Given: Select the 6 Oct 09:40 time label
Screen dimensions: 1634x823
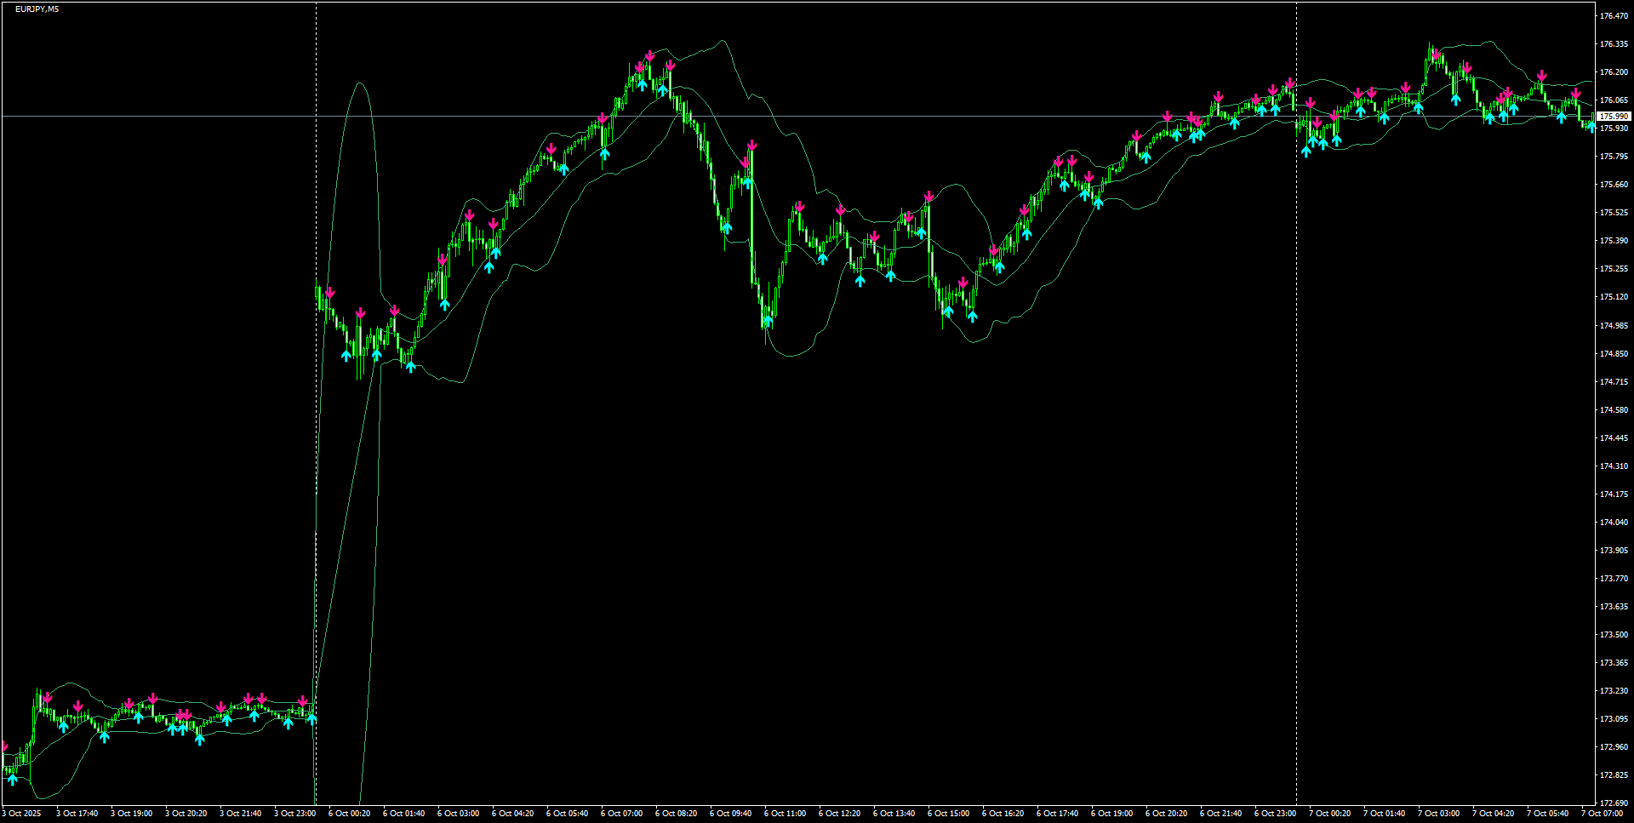Looking at the screenshot, I should click(730, 814).
